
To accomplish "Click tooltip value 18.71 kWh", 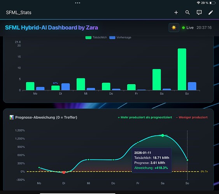I will (161, 158).
